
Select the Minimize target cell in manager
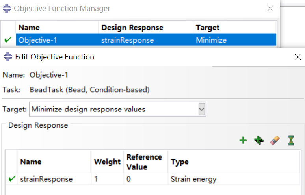pyautogui.click(x=211, y=40)
